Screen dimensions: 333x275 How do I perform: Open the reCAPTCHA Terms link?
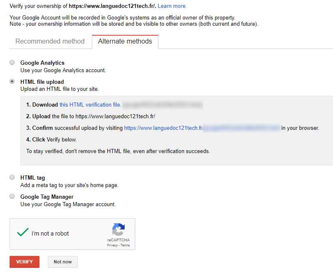[x=125, y=246]
